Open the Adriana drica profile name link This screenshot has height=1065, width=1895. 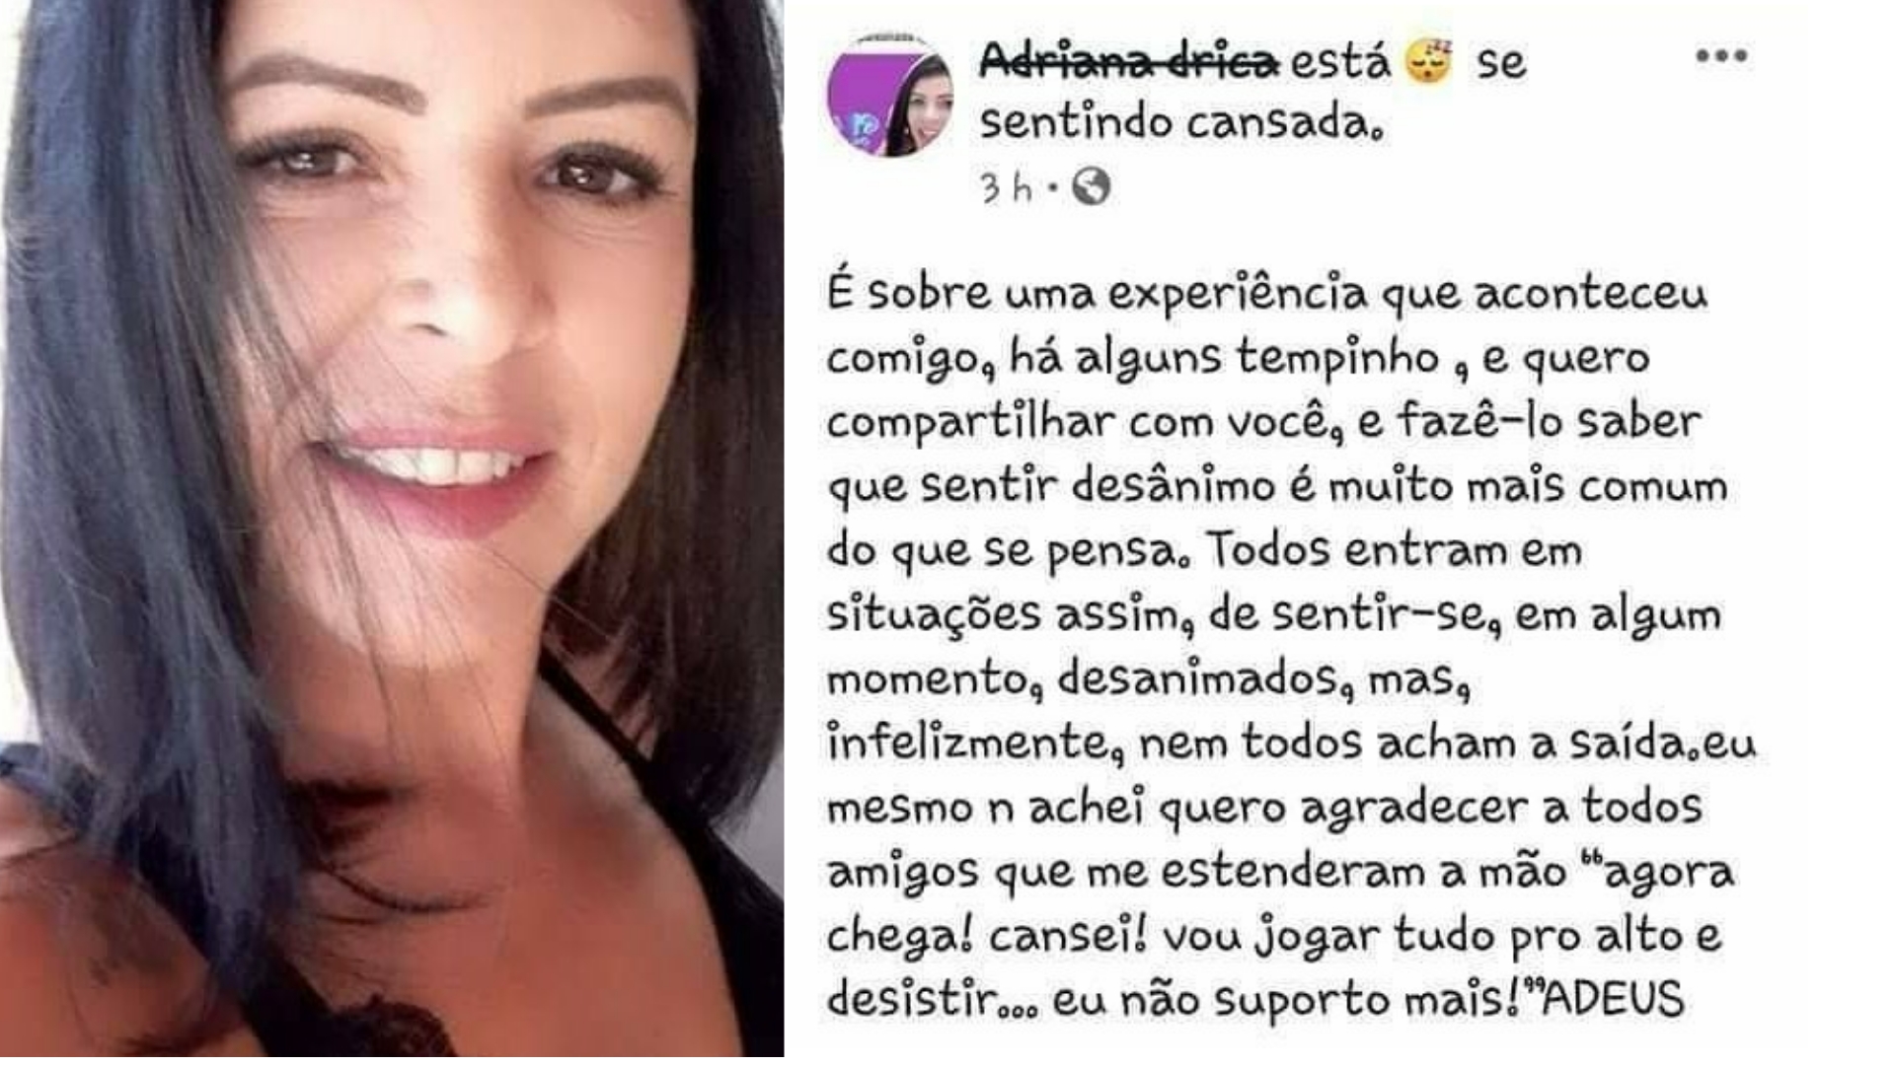[1129, 61]
